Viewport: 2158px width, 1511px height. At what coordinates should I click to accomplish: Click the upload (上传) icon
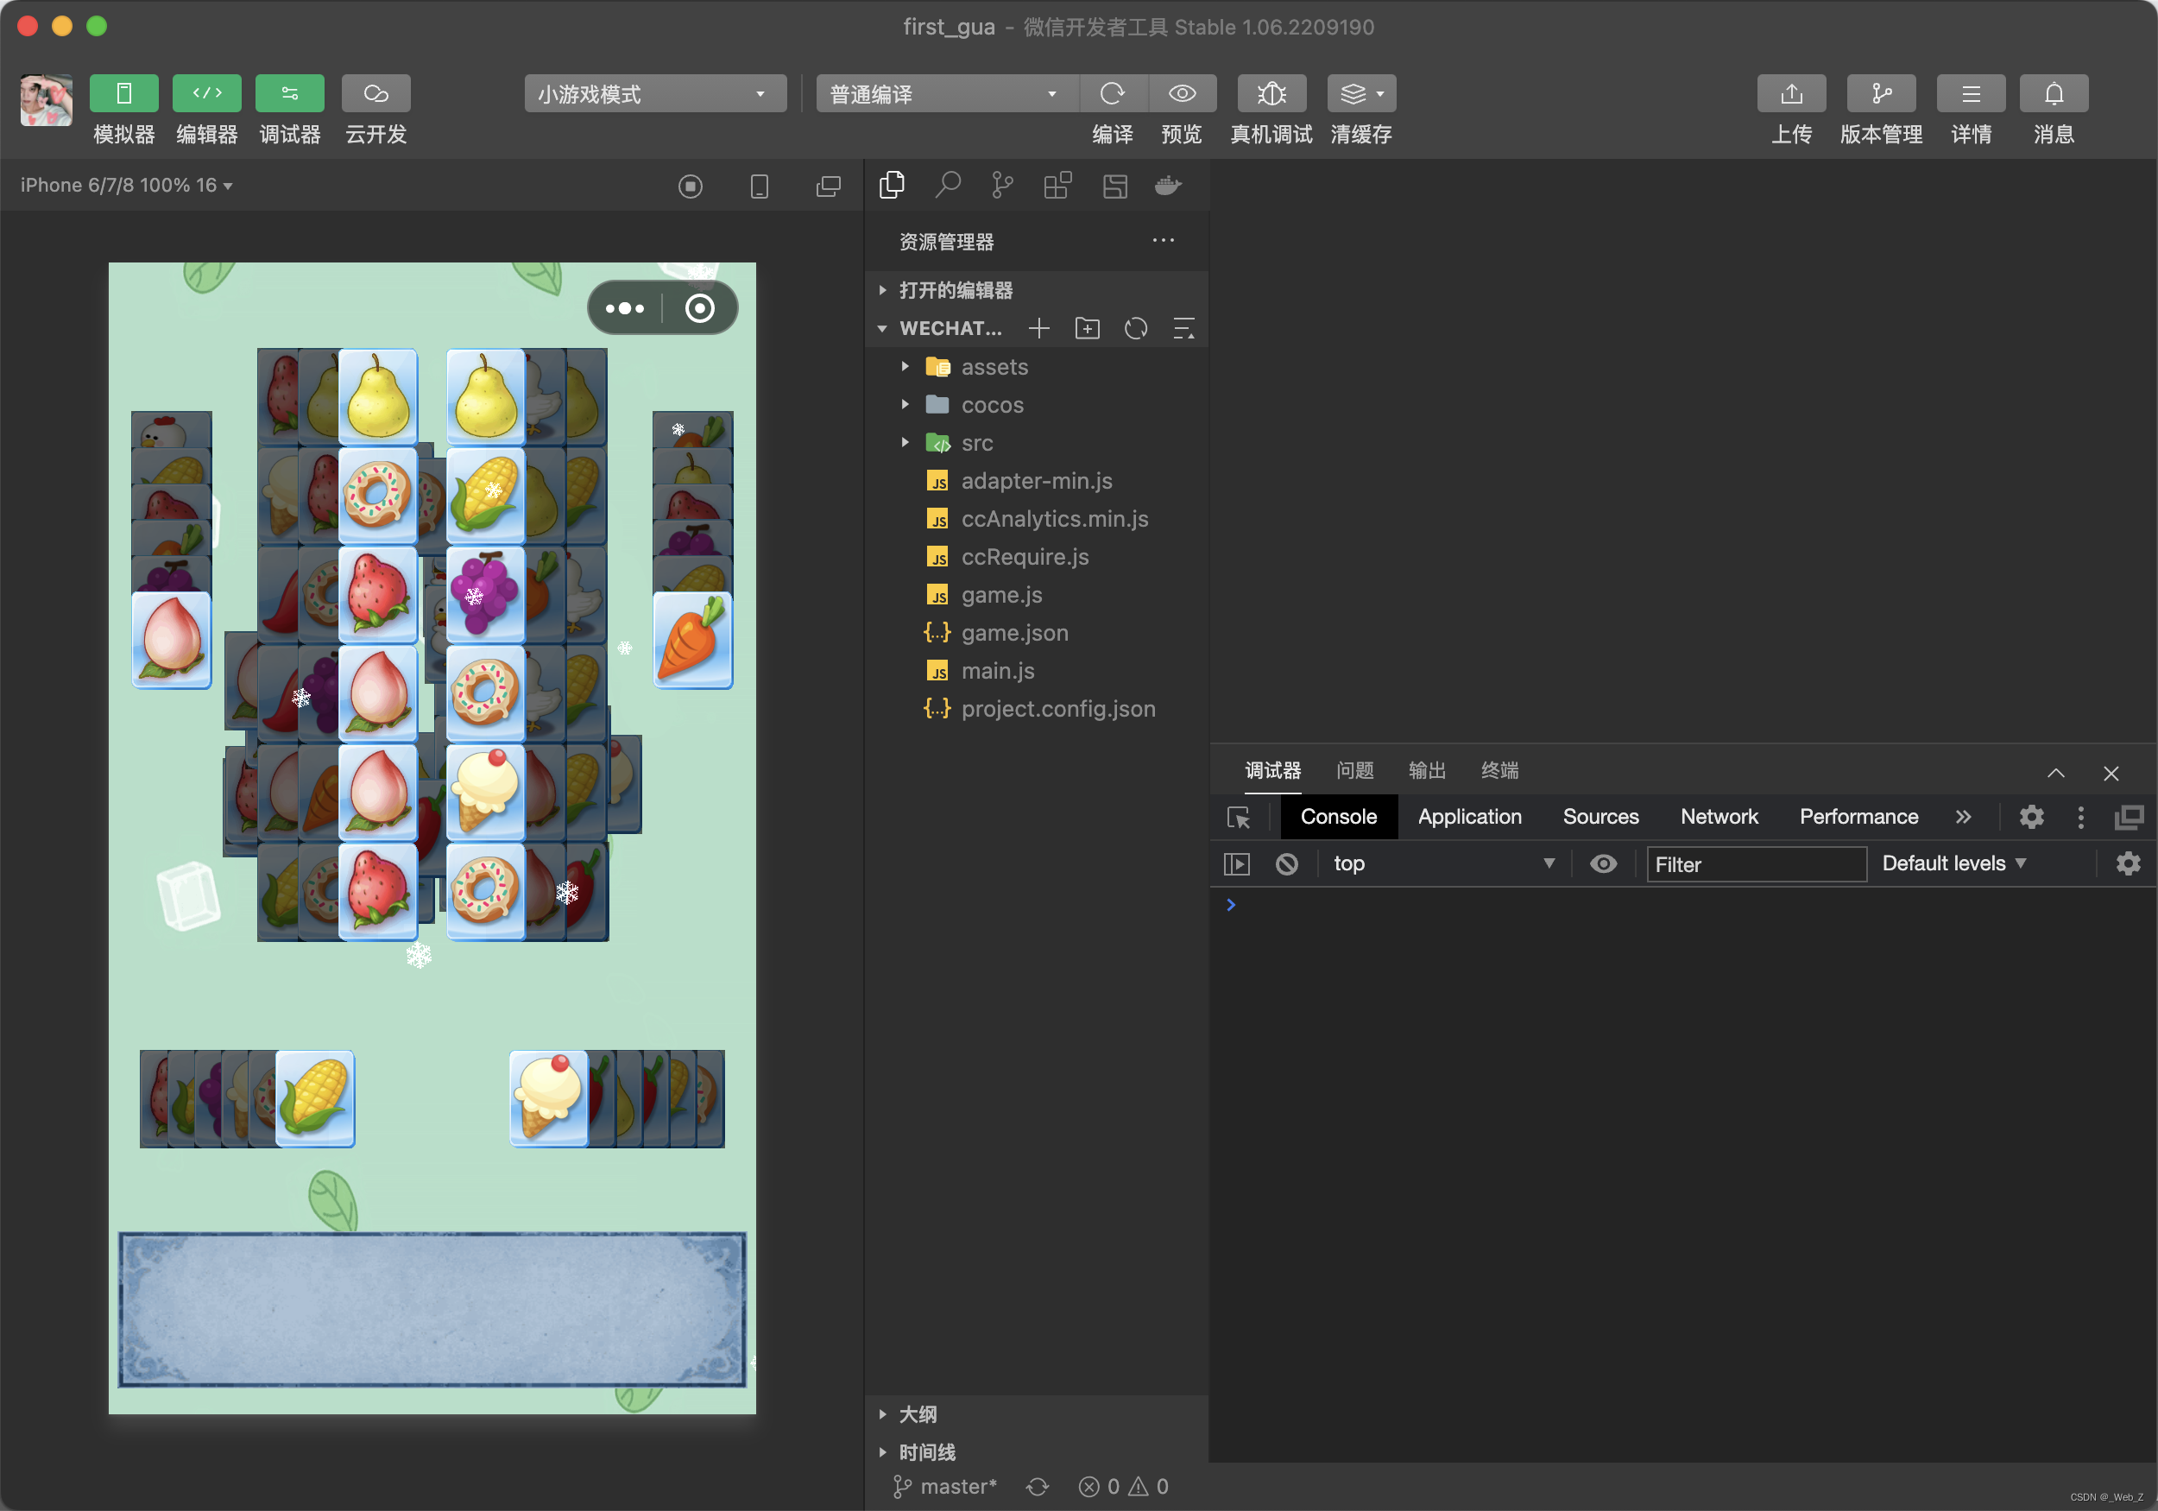point(1790,93)
